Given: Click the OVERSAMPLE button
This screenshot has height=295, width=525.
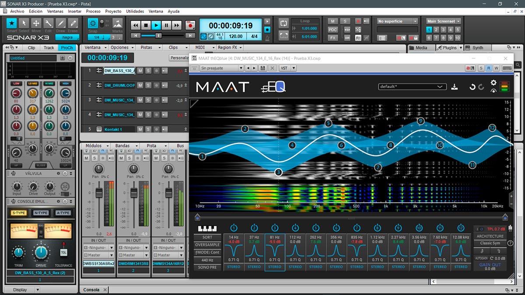Looking at the screenshot, I should pyautogui.click(x=207, y=245).
